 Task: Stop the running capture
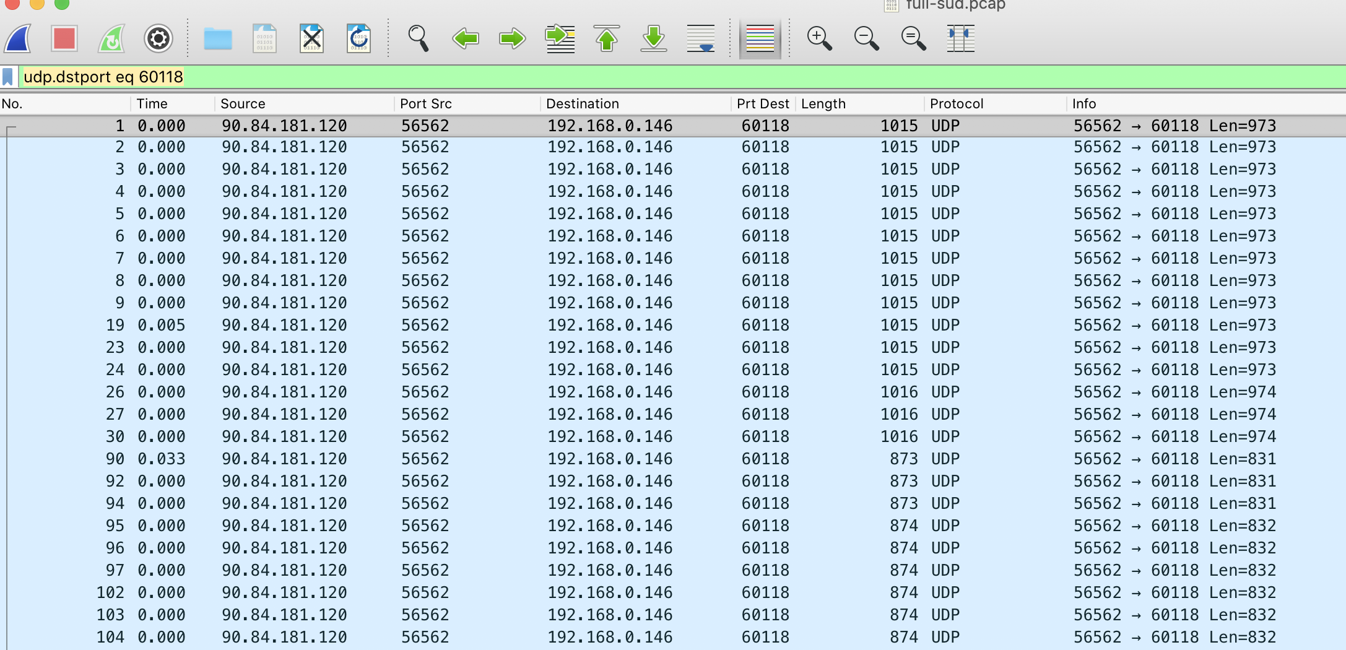tap(64, 38)
